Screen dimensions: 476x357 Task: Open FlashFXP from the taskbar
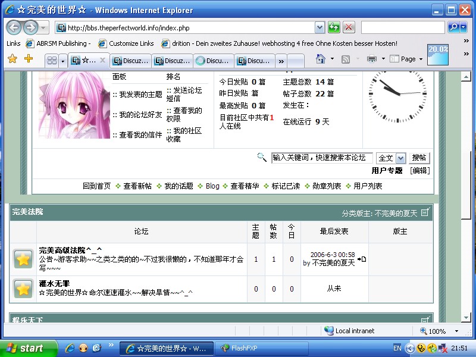click(x=262, y=348)
